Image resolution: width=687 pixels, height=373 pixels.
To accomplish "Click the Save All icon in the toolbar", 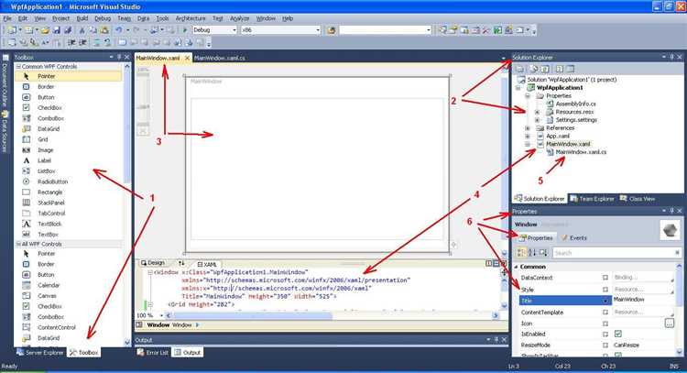I will tap(68, 30).
